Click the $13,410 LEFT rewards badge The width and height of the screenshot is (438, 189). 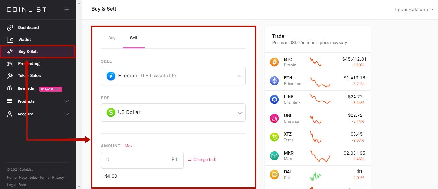point(51,89)
